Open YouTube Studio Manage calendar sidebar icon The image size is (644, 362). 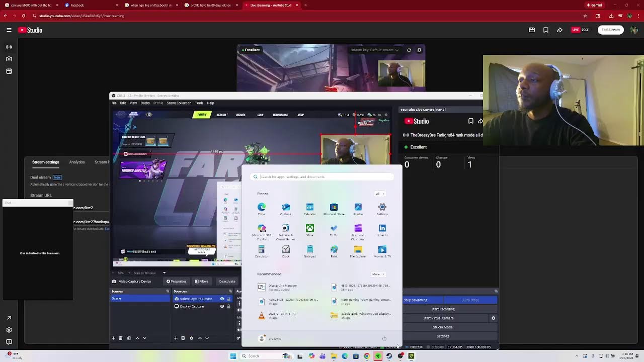9,71
